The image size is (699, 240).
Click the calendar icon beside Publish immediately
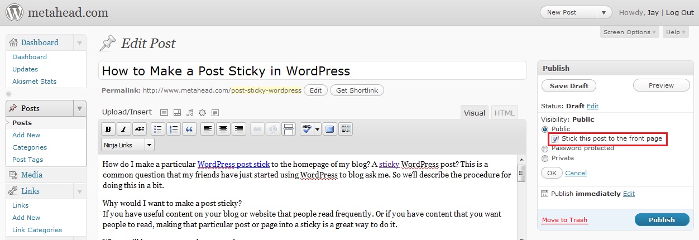click(545, 194)
